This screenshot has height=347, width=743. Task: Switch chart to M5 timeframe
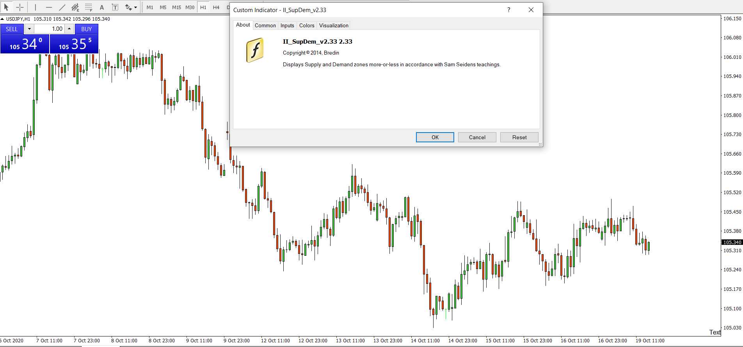(x=163, y=7)
